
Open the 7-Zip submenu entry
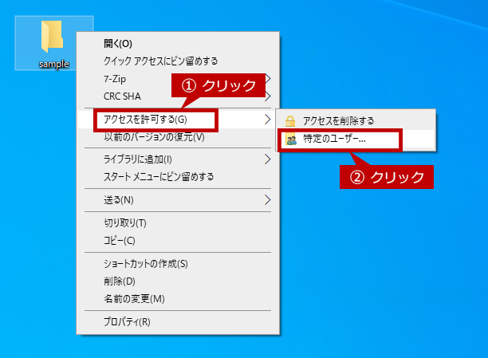pos(178,79)
